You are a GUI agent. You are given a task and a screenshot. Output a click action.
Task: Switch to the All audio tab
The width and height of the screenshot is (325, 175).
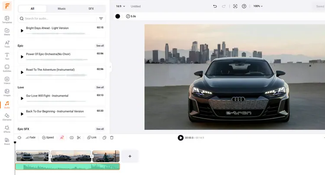(x=32, y=9)
